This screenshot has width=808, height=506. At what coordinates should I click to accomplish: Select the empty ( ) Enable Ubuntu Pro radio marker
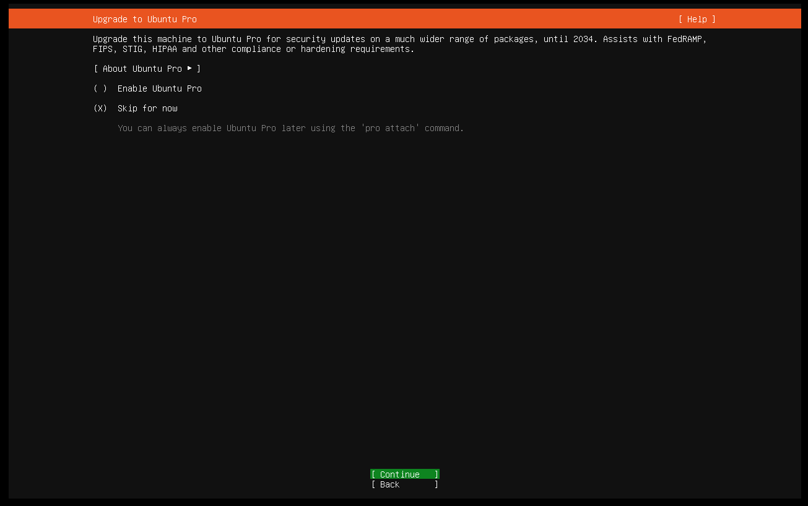100,88
